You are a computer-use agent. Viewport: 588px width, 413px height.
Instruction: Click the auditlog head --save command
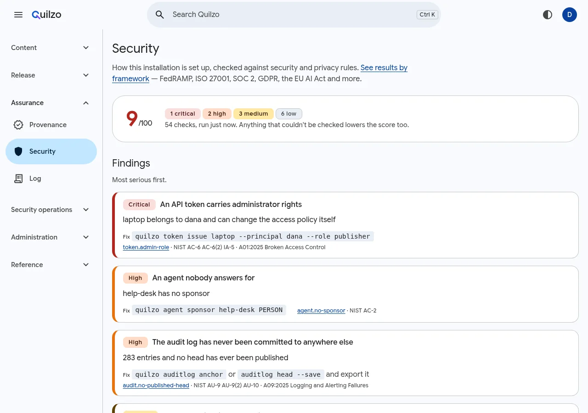click(x=281, y=374)
